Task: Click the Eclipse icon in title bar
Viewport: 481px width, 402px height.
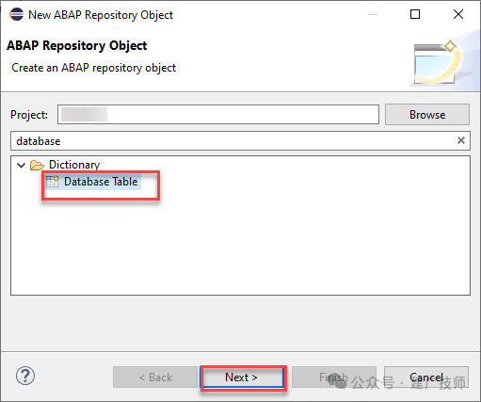Action: (16, 14)
